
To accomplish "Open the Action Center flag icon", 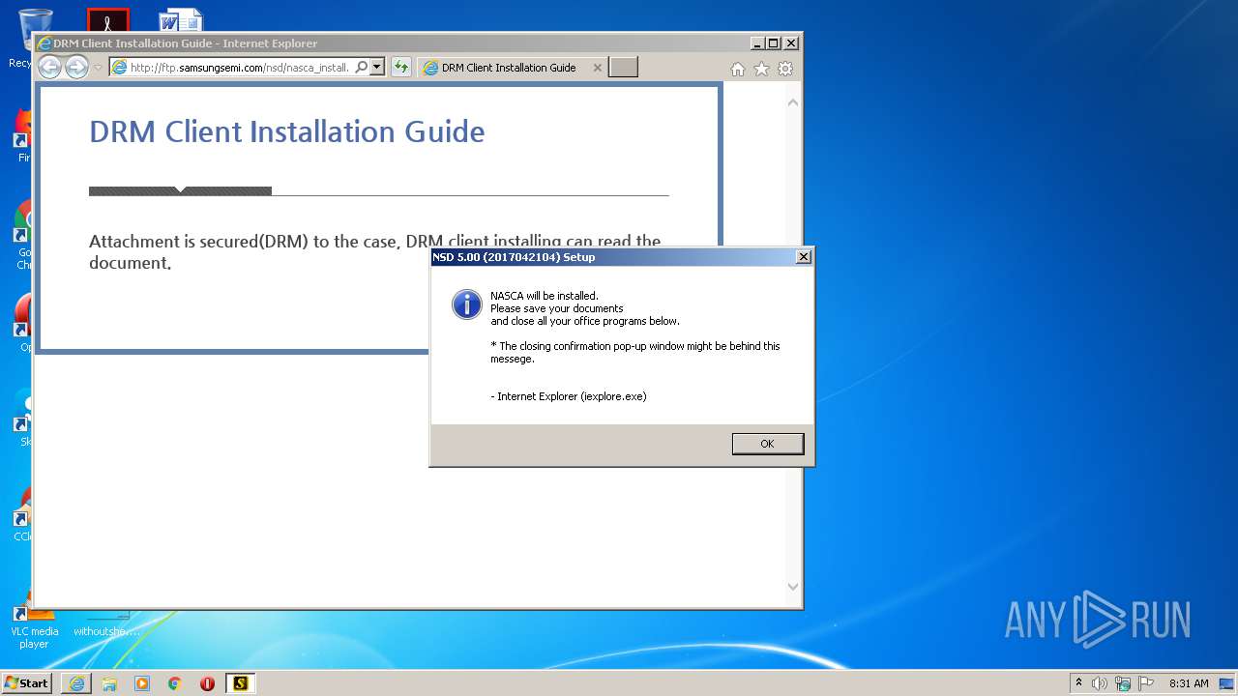I will pos(1146,683).
